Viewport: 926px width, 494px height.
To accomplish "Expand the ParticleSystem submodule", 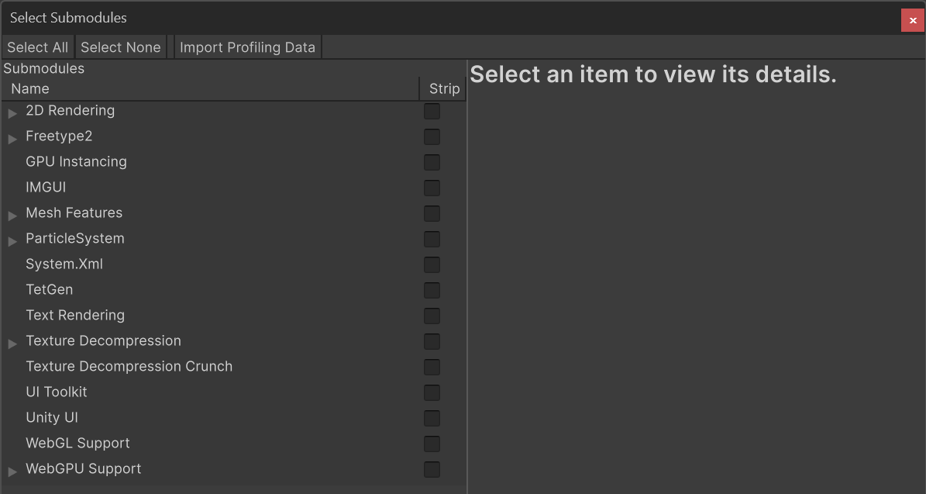I will (x=12, y=240).
